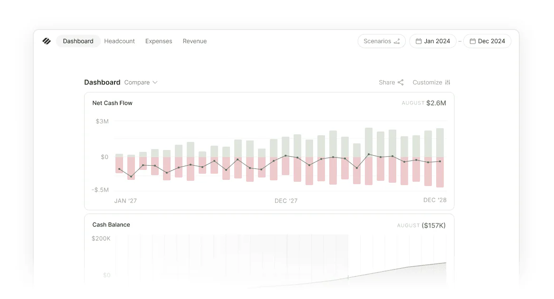Click the AUGUST $2.6M value
Screen dimensions: 554x299
[x=424, y=103]
